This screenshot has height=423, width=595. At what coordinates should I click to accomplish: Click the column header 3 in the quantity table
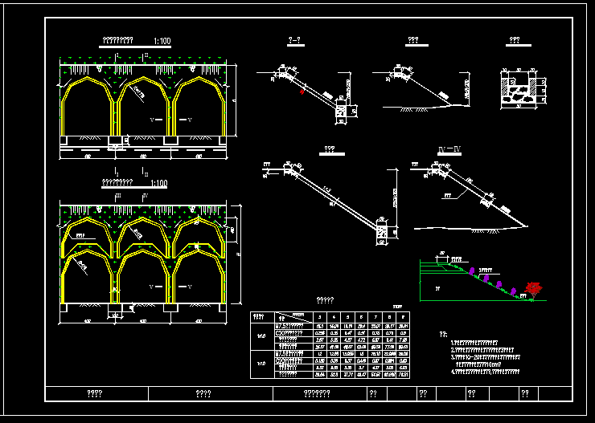320,316
